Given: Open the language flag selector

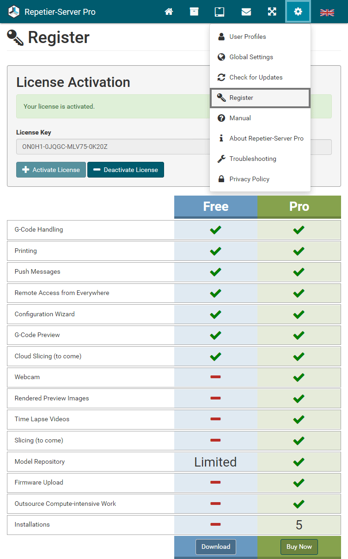Looking at the screenshot, I should tap(327, 12).
